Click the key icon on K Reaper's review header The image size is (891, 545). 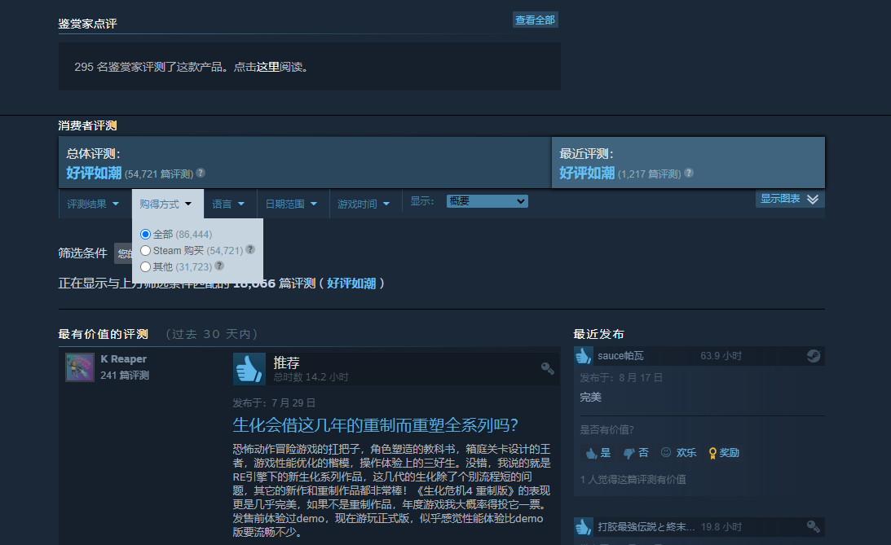pyautogui.click(x=547, y=368)
